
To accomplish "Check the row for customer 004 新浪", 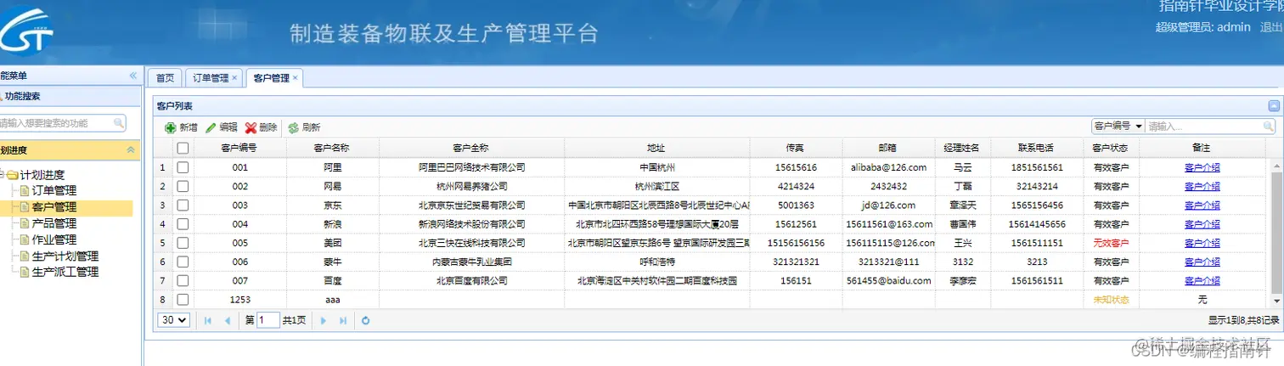I will [183, 224].
